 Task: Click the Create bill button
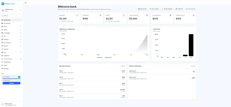[x=179, y=9]
